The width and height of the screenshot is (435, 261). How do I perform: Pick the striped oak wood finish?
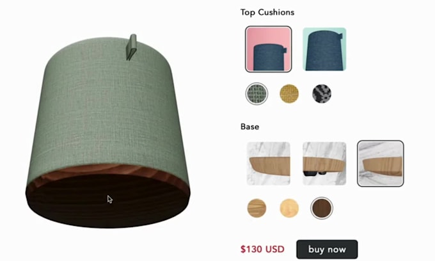click(257, 208)
